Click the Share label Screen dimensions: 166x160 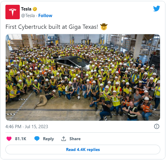[75, 139]
